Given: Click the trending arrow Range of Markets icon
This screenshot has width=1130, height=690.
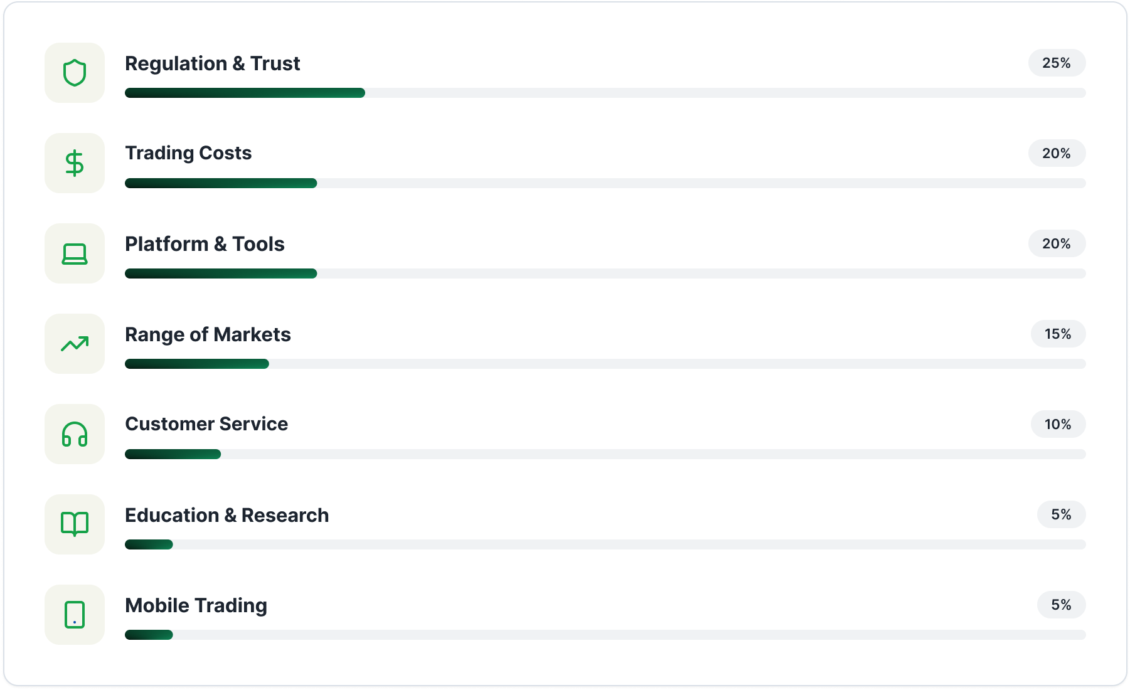Looking at the screenshot, I should [x=75, y=344].
